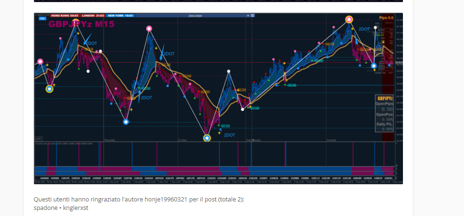464x216 pixels.
Task: Click the OpenPos label in info panel
Action: click(x=385, y=114)
